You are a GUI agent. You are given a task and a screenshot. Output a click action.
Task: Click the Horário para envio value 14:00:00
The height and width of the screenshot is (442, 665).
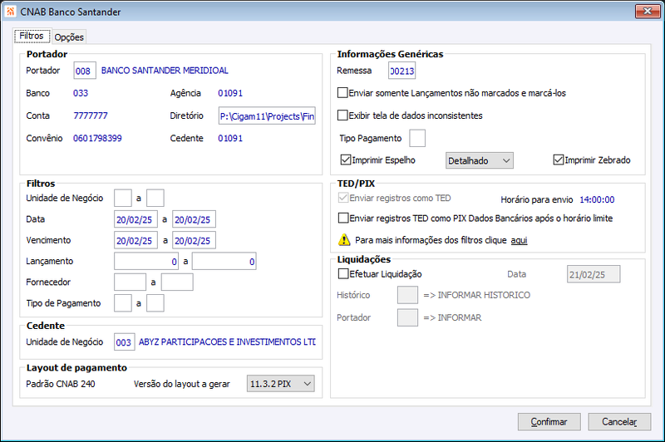(x=597, y=199)
